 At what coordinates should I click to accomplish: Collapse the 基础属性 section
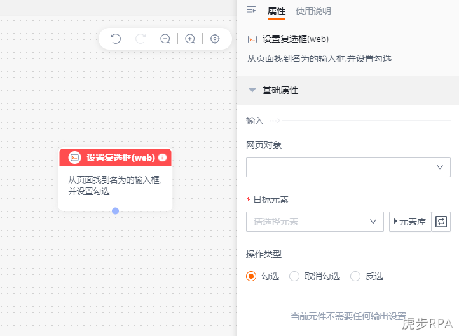252,90
